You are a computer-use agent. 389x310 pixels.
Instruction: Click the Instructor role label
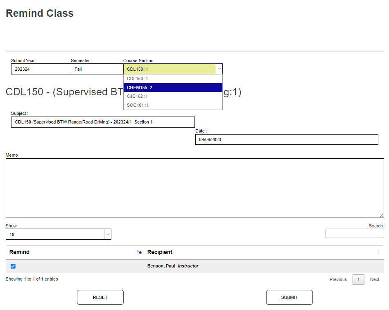click(x=188, y=266)
